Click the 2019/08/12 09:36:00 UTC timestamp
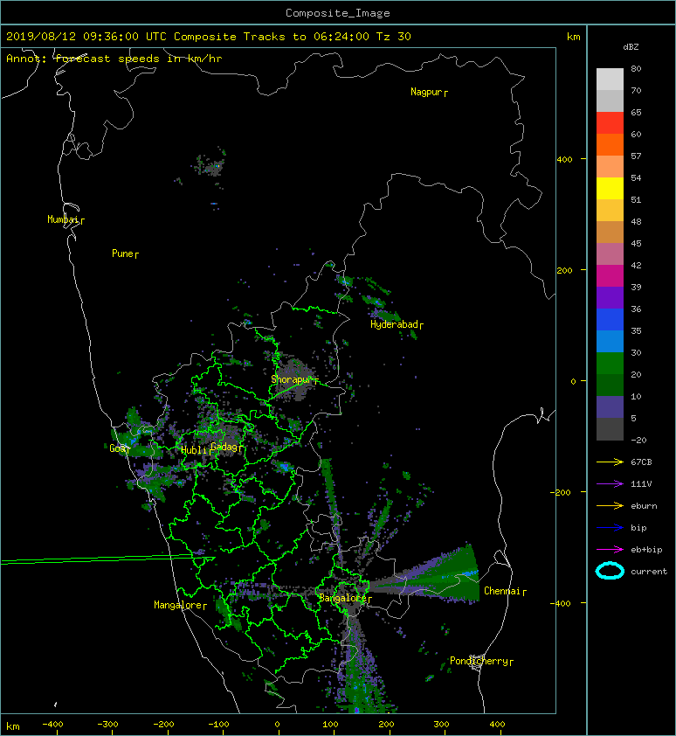Image resolution: width=676 pixels, height=736 pixels. [86, 36]
